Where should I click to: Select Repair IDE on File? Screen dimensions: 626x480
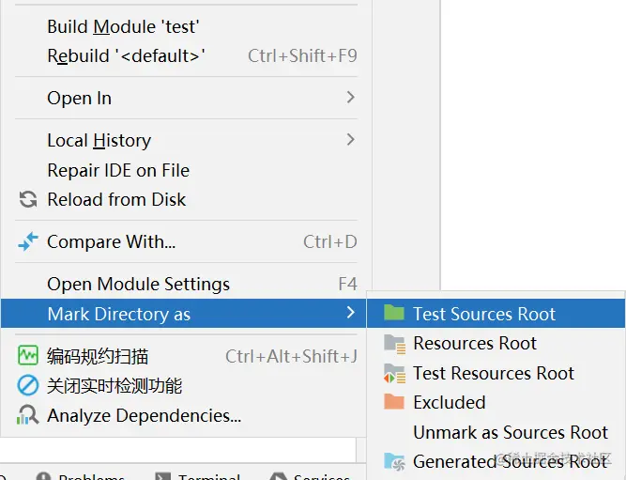[118, 170]
